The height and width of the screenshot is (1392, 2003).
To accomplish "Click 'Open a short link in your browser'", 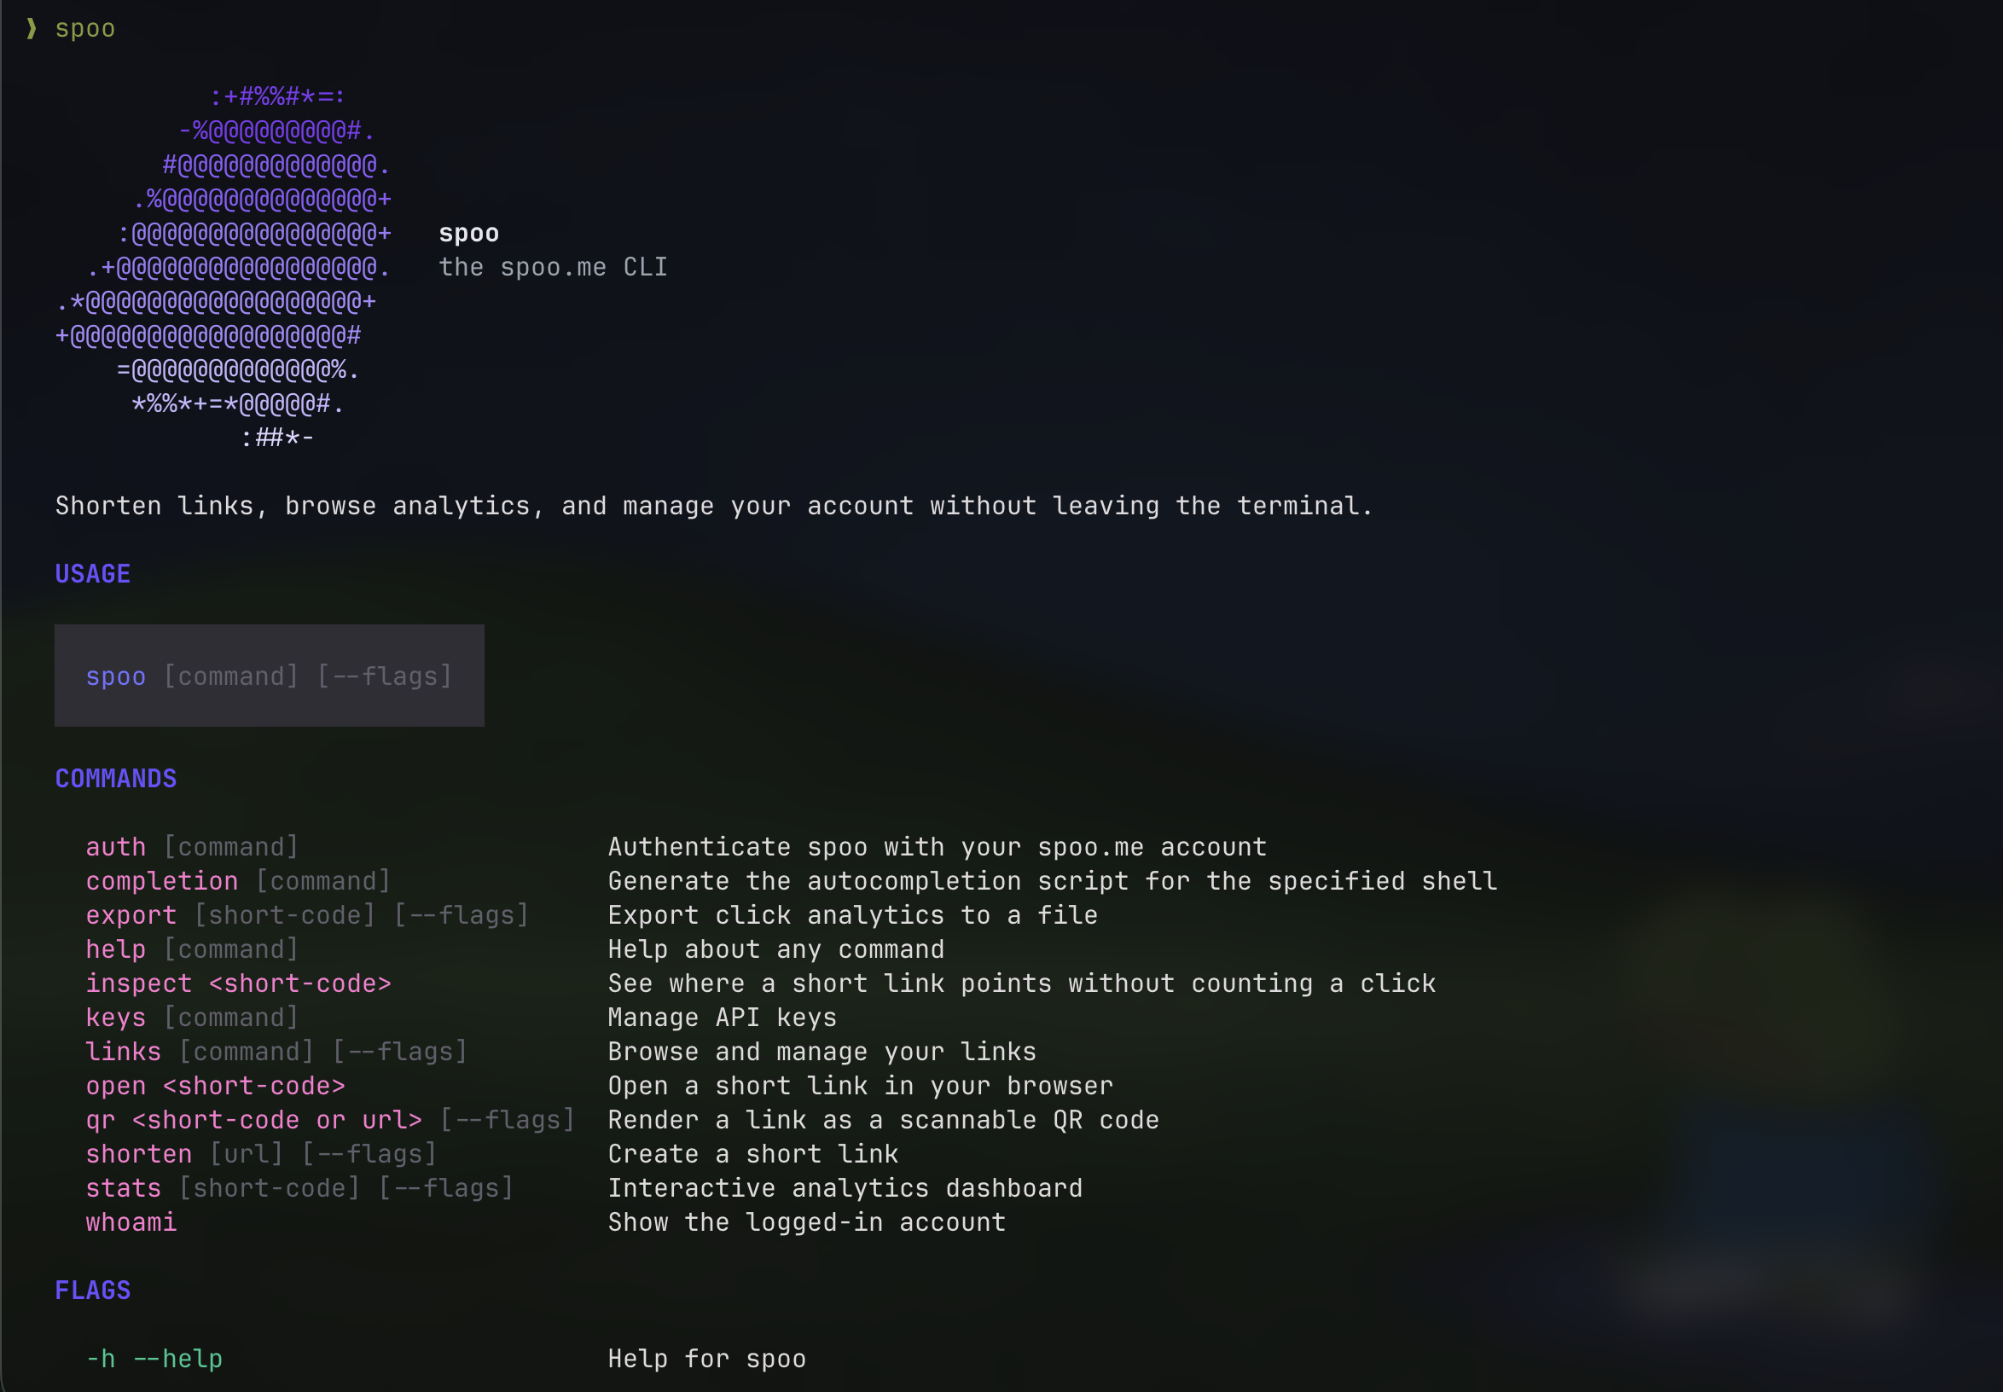I will click(860, 1086).
